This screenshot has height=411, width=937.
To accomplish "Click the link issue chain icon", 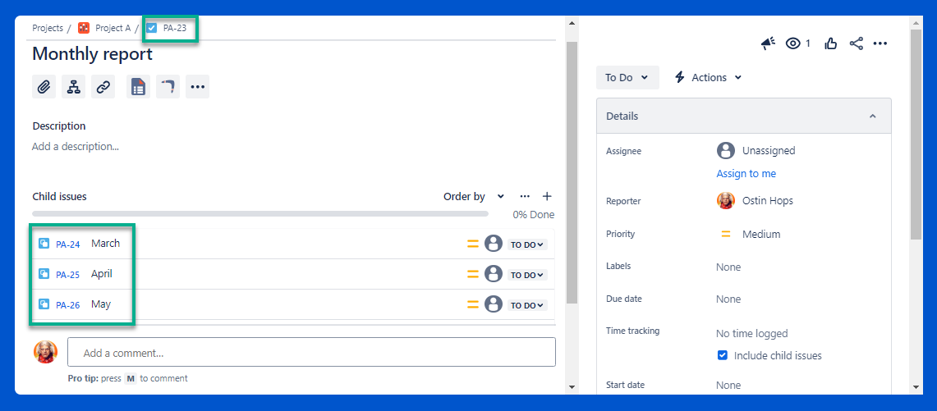I will pos(103,87).
